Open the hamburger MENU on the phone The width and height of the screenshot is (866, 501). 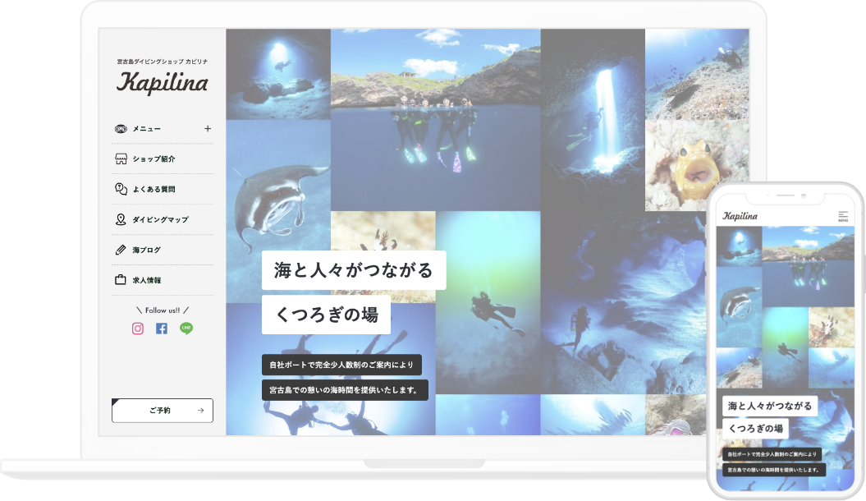click(x=842, y=216)
